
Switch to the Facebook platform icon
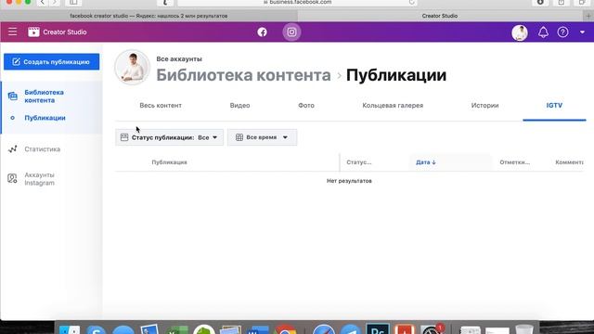click(x=262, y=32)
